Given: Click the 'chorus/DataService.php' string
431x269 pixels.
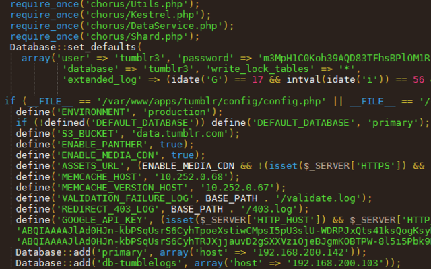Looking at the screenshot, I should [x=154, y=26].
